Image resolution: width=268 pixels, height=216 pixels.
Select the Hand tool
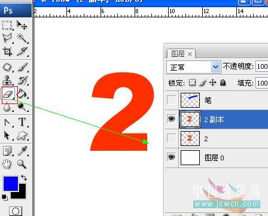click(7, 164)
